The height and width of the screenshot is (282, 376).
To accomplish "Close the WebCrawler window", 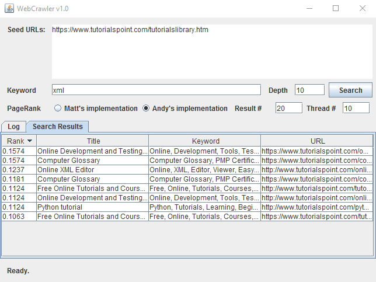I will click(362, 8).
